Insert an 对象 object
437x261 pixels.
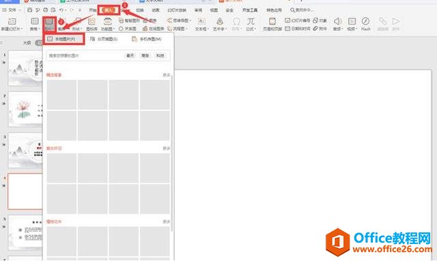pyautogui.click(x=320, y=20)
